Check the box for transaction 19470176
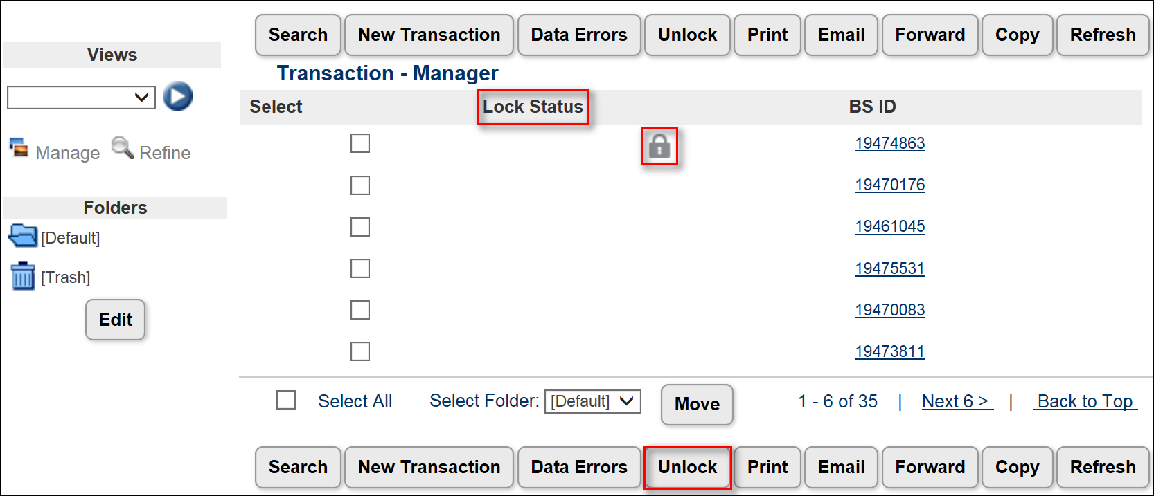 360,185
